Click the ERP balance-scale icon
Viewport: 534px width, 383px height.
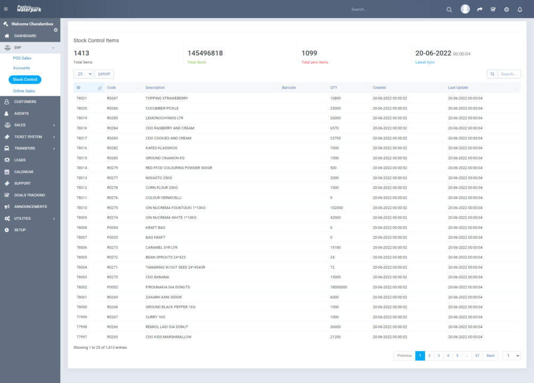tap(7, 48)
